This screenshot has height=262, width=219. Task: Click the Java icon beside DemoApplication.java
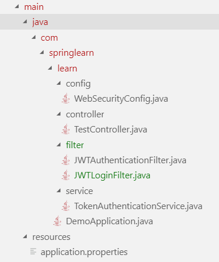(58, 221)
